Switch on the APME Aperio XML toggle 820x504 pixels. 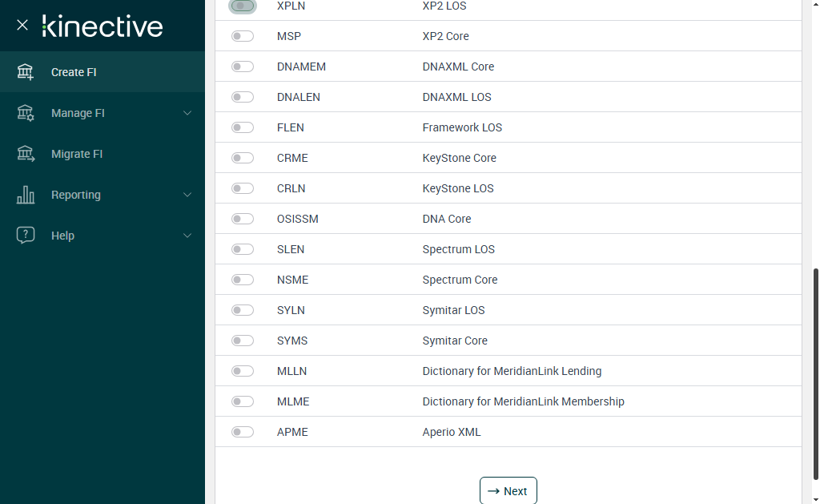242,432
